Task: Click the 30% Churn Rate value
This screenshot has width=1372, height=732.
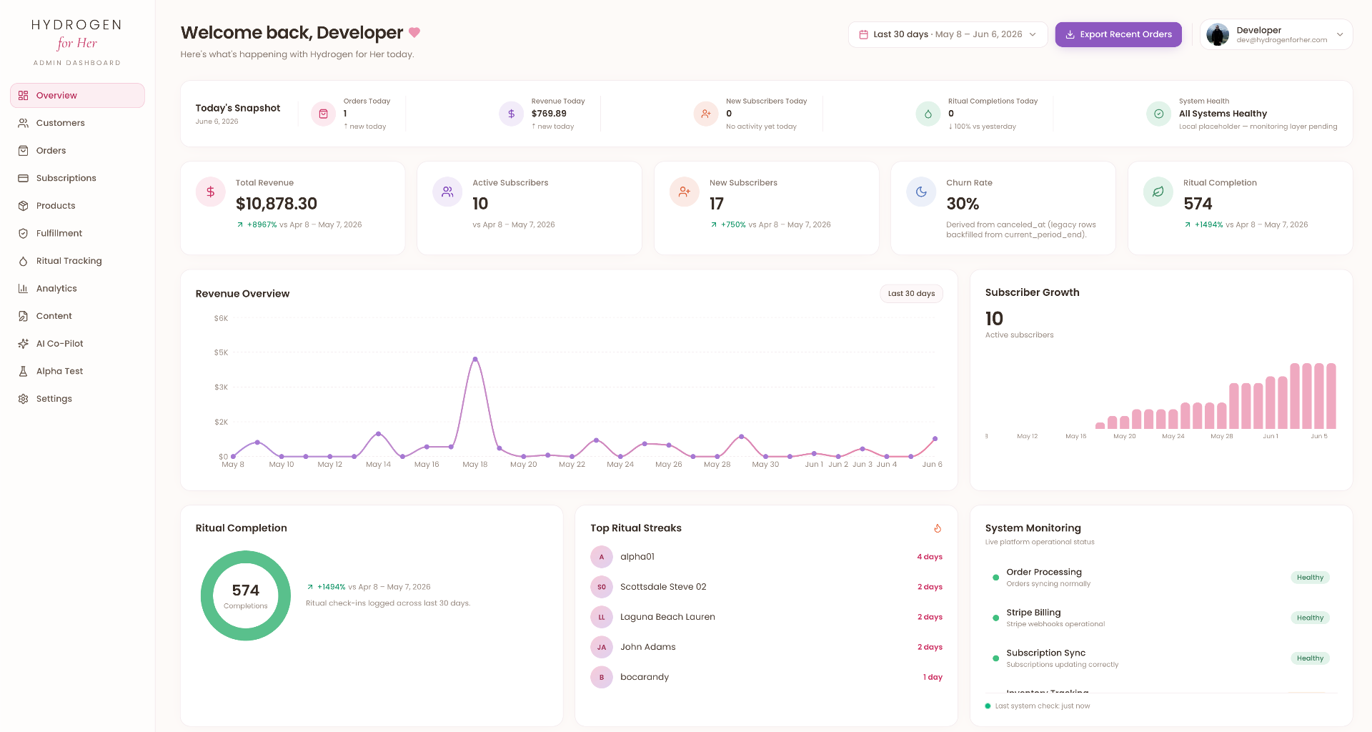Action: pyautogui.click(x=963, y=204)
